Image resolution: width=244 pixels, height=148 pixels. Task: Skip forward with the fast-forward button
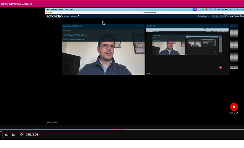[x=14, y=135]
